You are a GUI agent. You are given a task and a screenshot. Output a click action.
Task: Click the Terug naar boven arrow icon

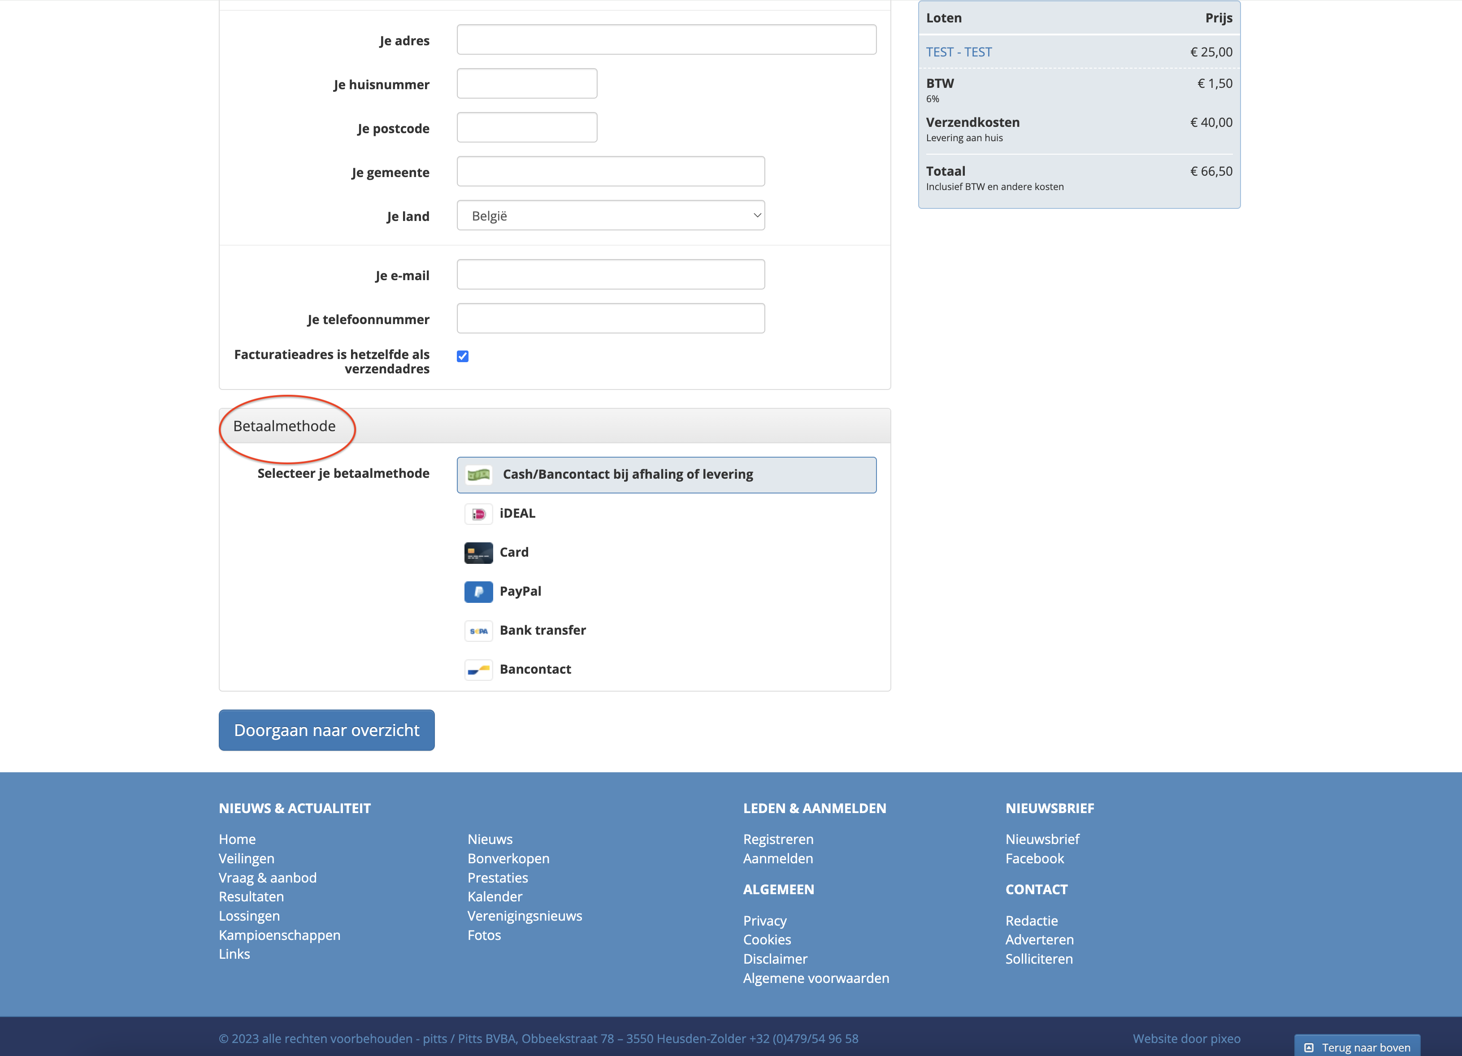[x=1309, y=1047]
